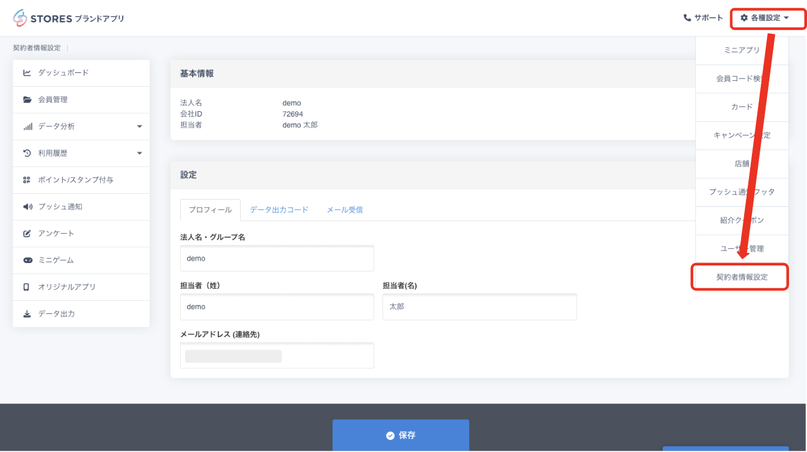Click the original app phone icon
This screenshot has height=452, width=807.
[27, 287]
